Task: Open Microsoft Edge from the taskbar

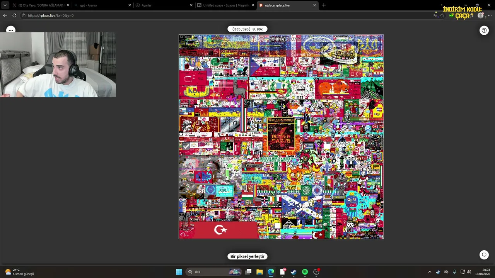Action: [x=271, y=272]
